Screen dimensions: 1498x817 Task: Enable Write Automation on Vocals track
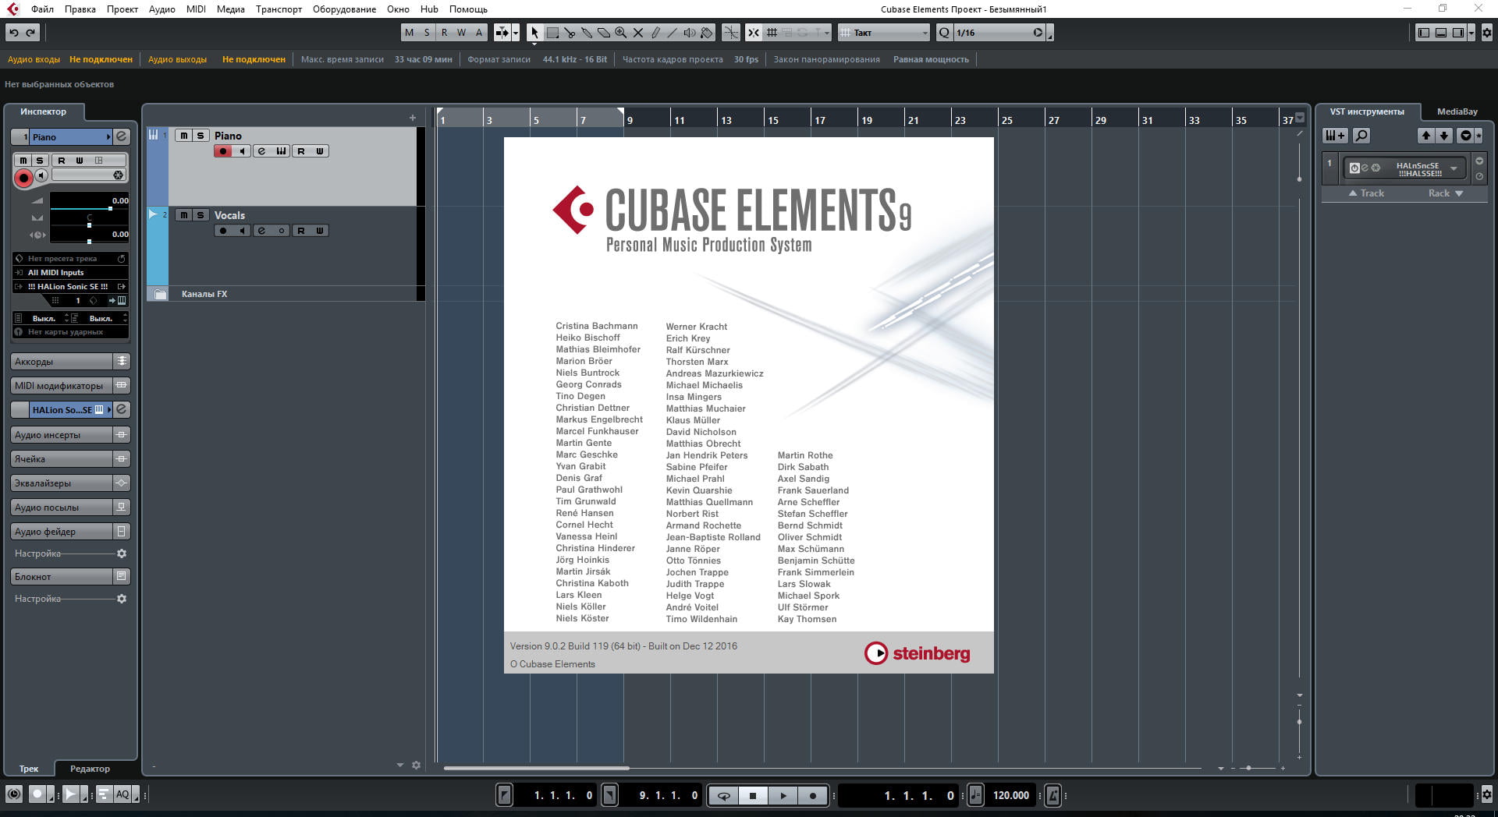coord(320,231)
